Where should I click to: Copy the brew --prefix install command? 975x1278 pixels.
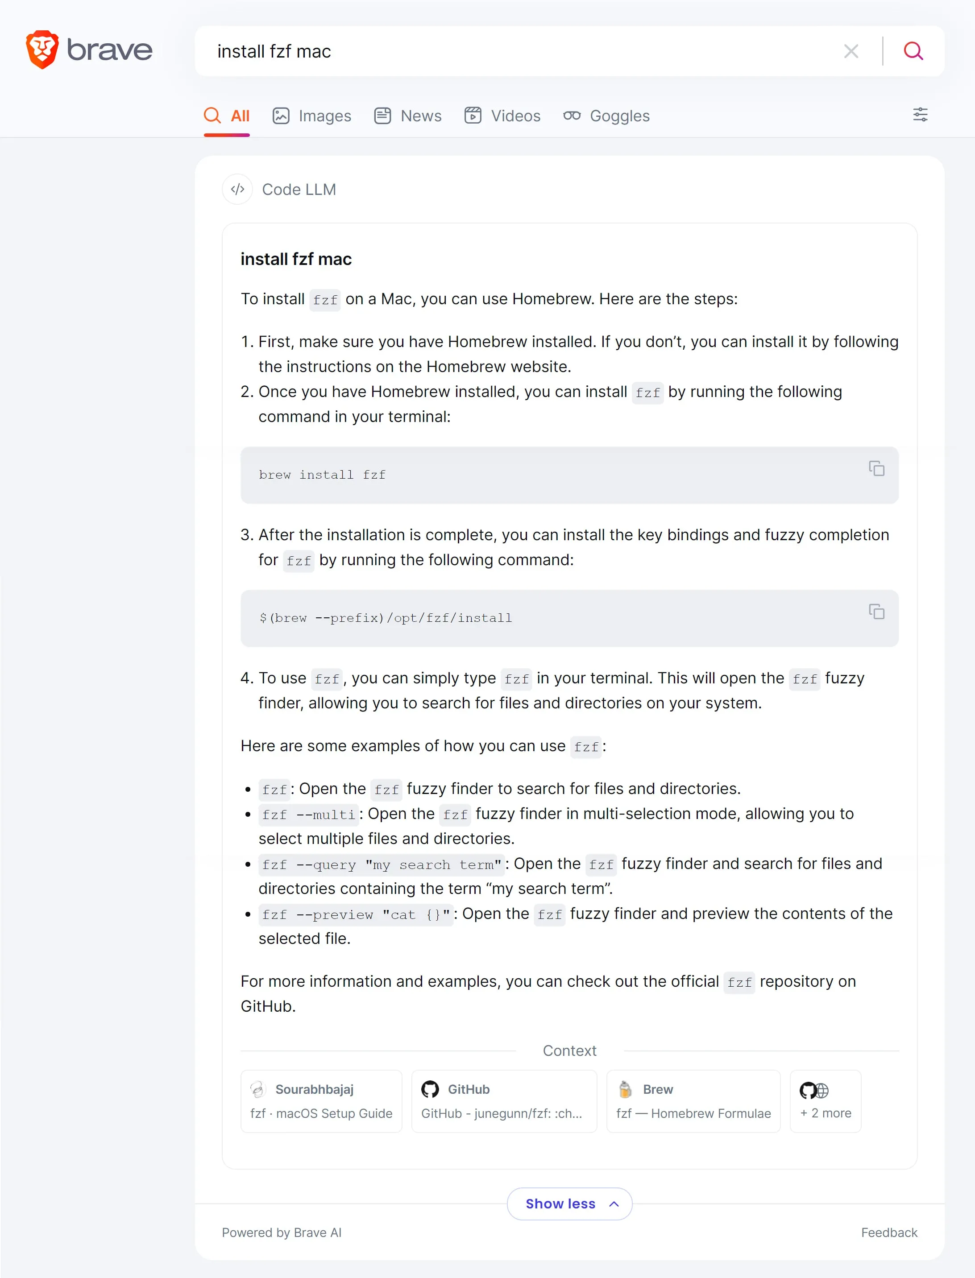click(876, 612)
